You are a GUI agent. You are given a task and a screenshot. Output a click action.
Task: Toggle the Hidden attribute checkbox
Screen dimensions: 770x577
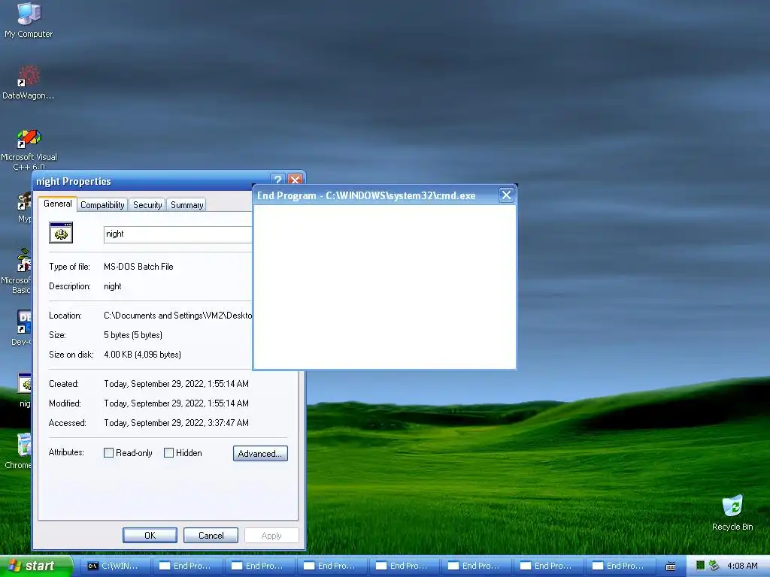168,453
